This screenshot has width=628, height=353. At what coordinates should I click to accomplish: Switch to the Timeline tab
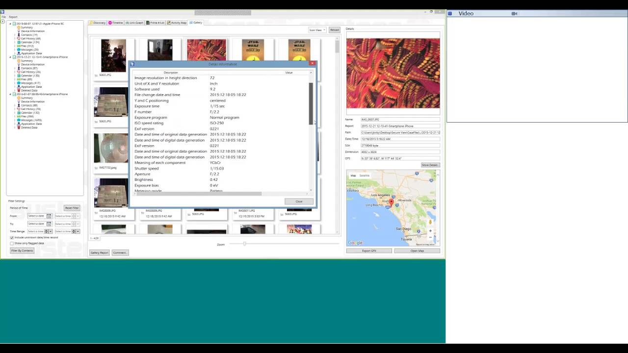pyautogui.click(x=116, y=23)
